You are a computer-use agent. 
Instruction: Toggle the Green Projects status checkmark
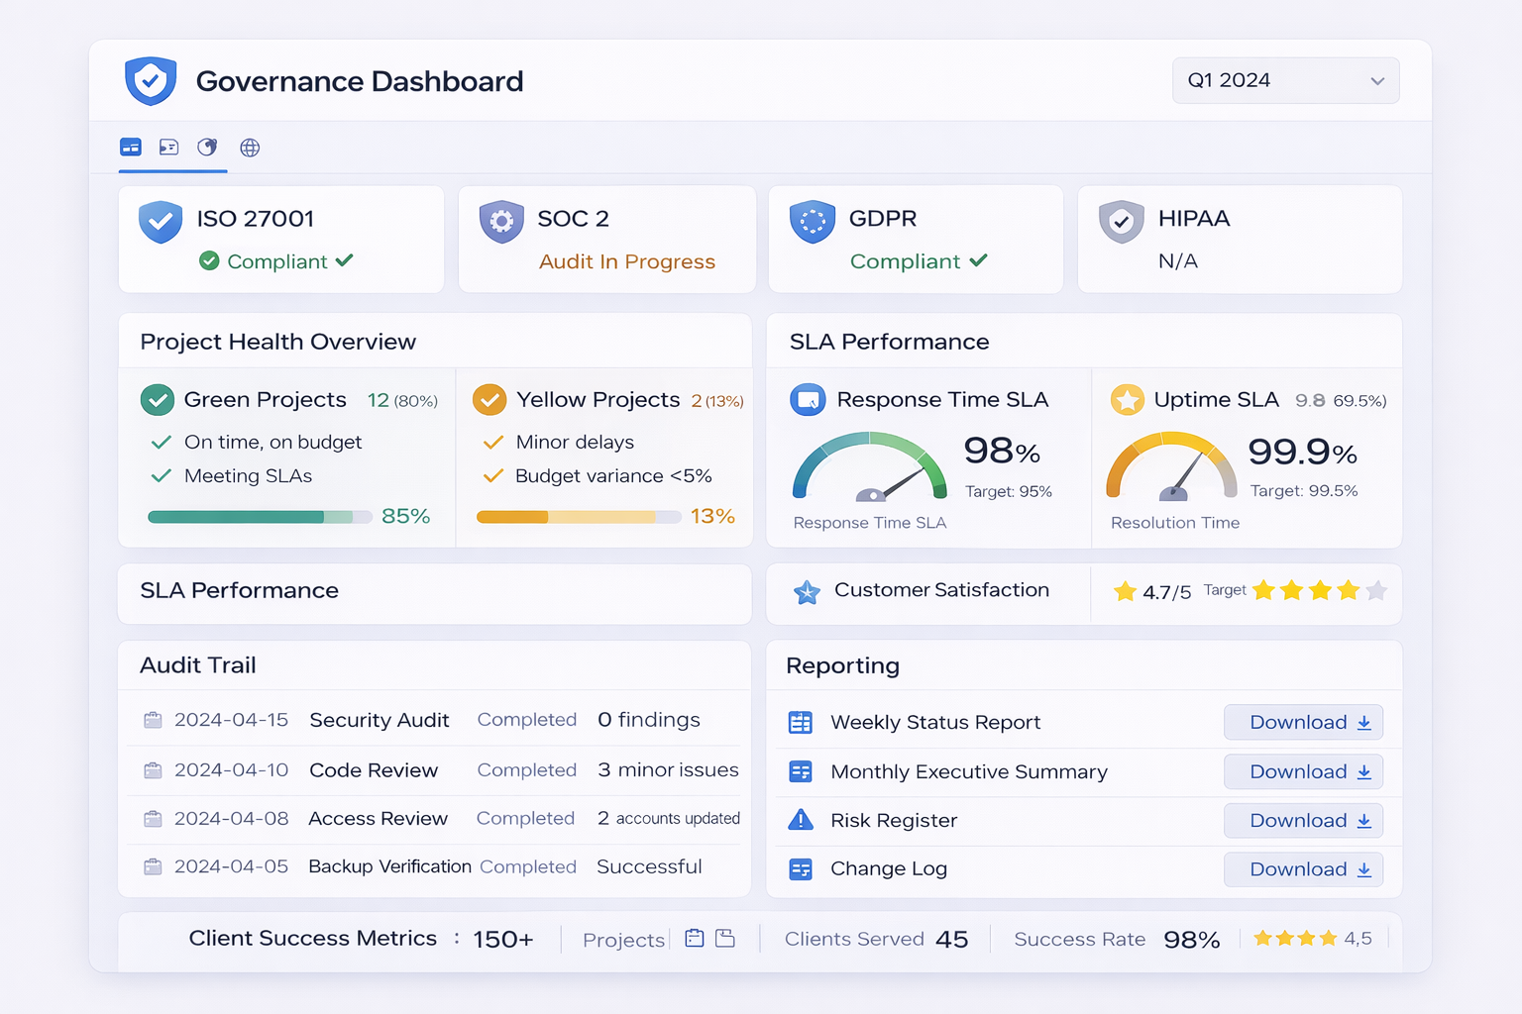(158, 399)
